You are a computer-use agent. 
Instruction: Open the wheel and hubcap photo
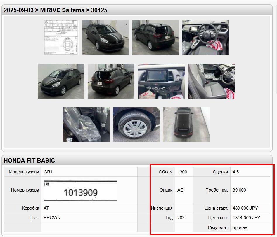[136, 125]
